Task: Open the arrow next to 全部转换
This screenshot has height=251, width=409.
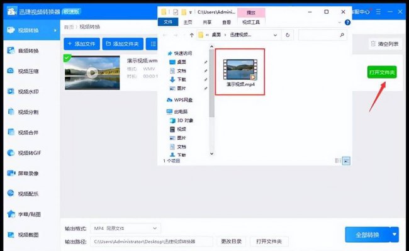Action: [395, 235]
